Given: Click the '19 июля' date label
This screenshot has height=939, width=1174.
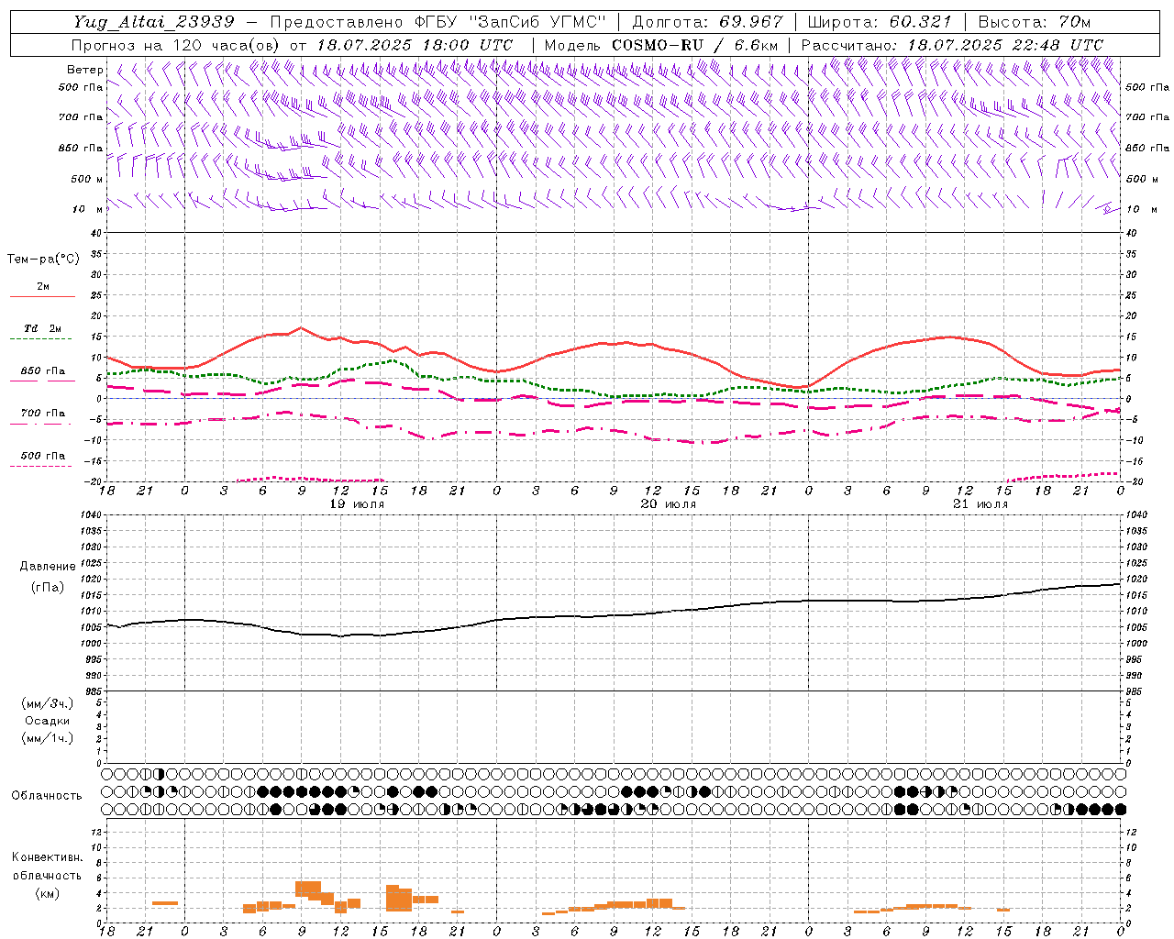Looking at the screenshot, I should pos(357,504).
